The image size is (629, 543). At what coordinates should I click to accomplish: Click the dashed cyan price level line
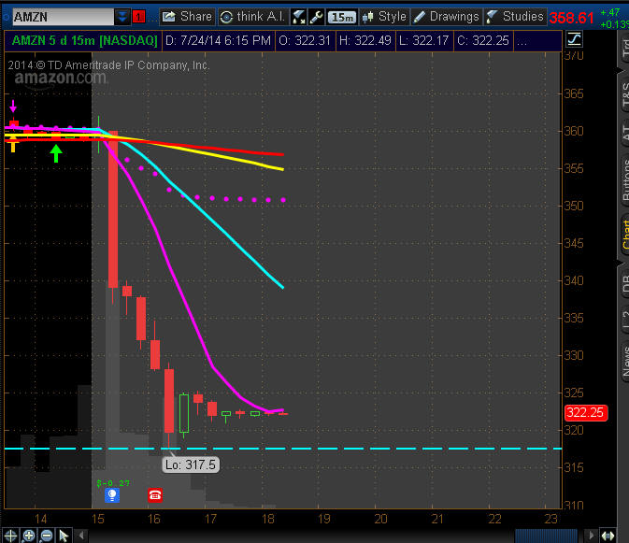pos(283,449)
